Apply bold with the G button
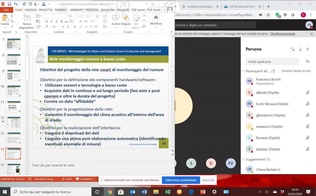The image size is (316, 196). [x=47, y=21]
